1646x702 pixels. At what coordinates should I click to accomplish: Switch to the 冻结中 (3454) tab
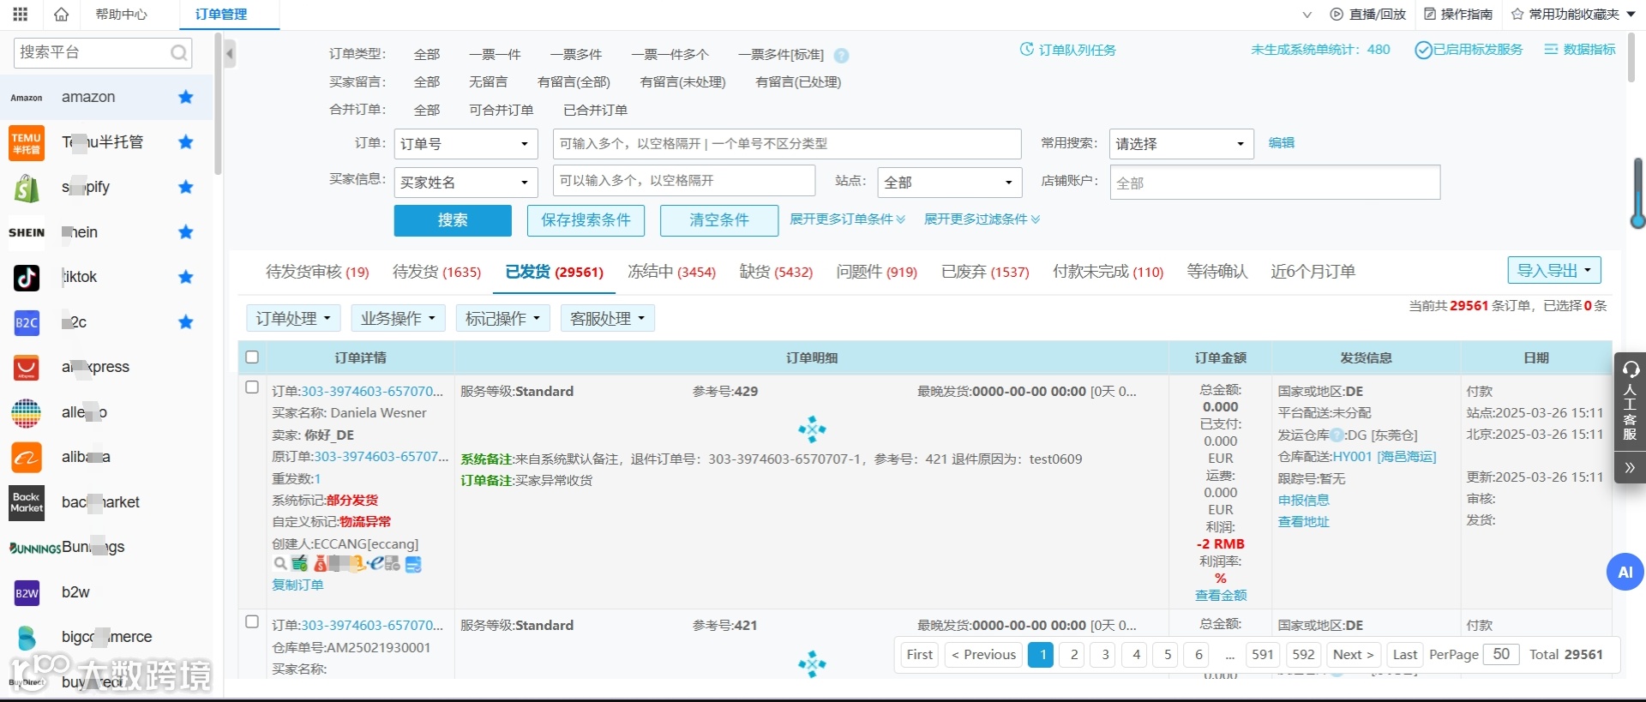[x=671, y=273]
